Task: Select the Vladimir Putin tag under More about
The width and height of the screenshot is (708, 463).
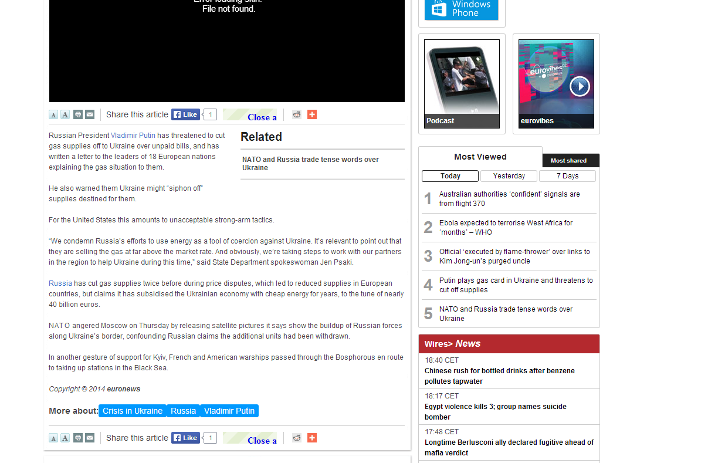Action: pyautogui.click(x=229, y=411)
